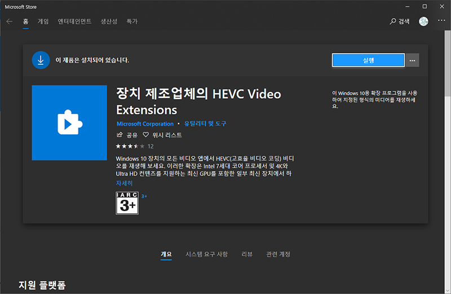Open the 홈 tab

[25, 21]
